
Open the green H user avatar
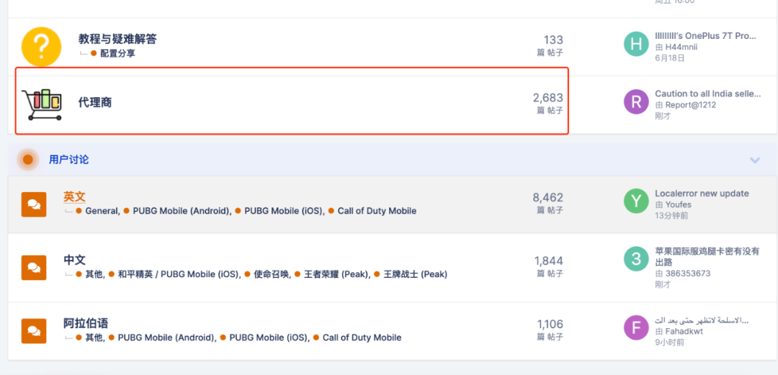click(x=636, y=44)
